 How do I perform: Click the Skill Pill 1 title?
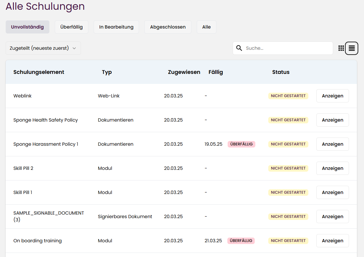(x=23, y=192)
